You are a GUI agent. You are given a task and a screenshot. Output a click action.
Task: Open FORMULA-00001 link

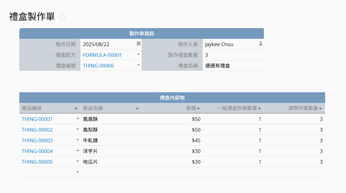point(102,55)
